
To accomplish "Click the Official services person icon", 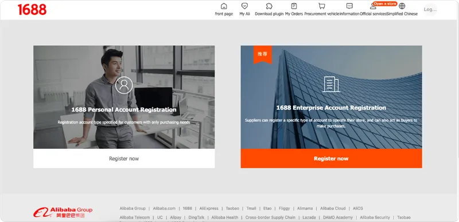I will tap(373, 6).
